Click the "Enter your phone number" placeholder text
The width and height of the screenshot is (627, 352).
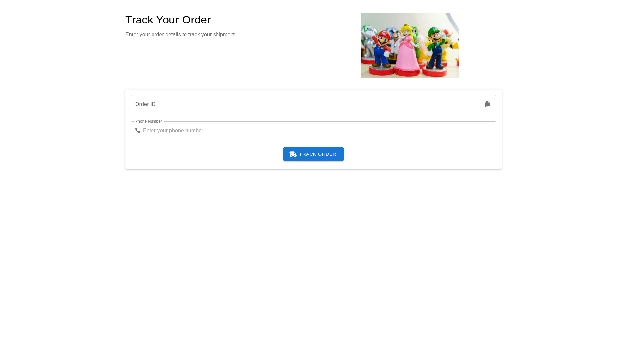173,131
